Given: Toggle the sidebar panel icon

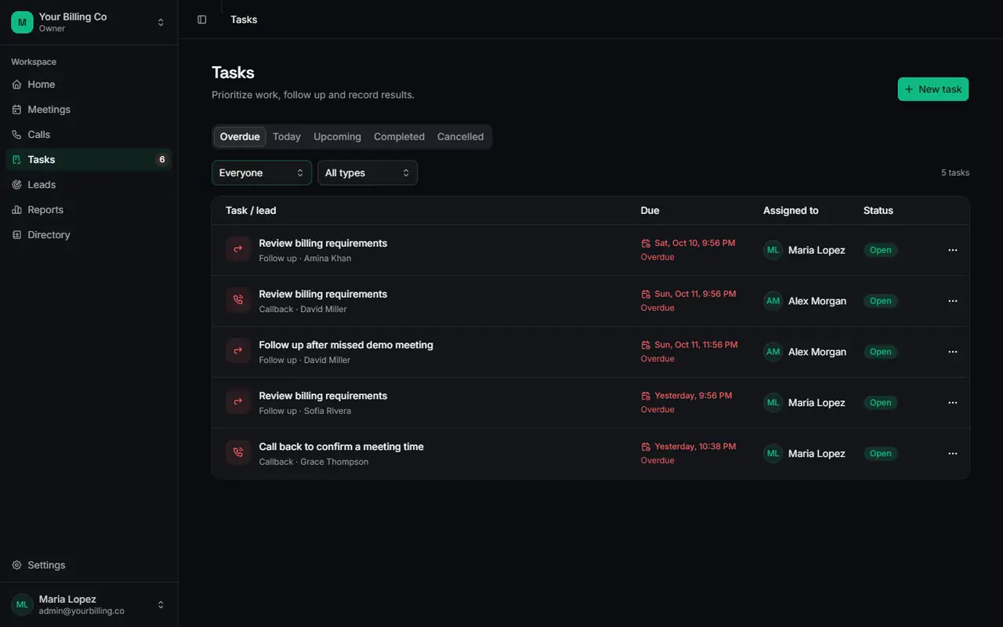Looking at the screenshot, I should point(202,20).
